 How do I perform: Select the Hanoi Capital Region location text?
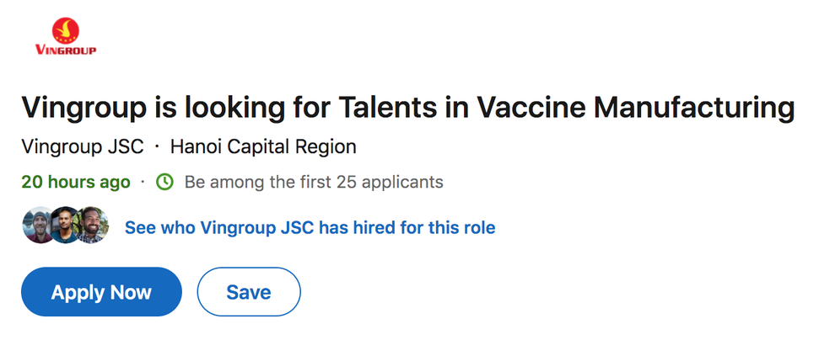(263, 146)
